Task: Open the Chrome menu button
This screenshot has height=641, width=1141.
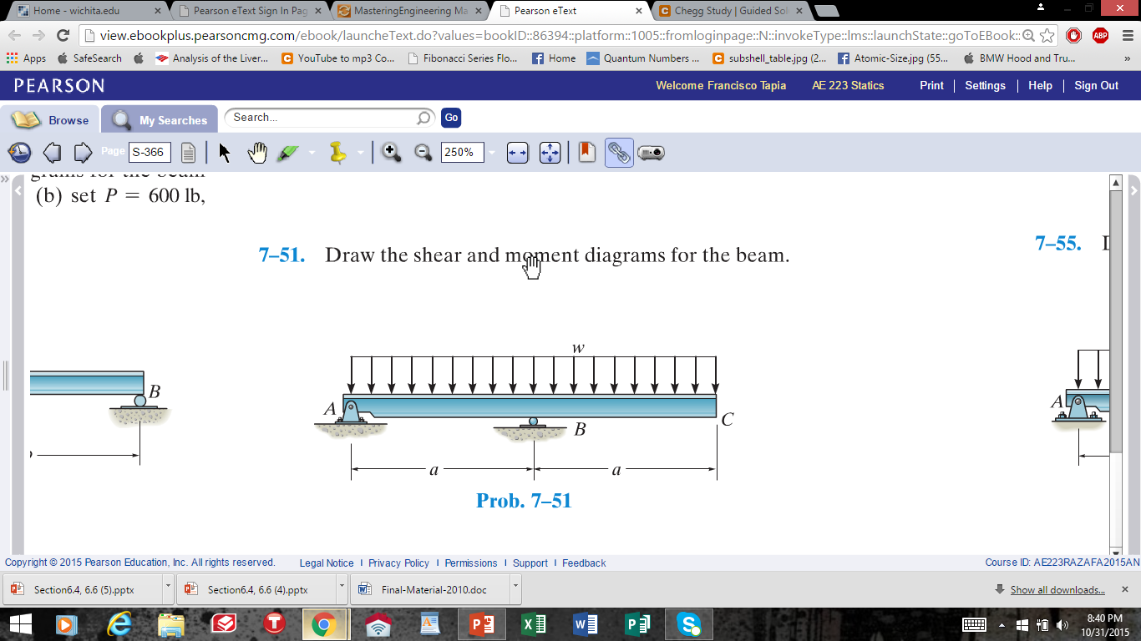Action: pos(1126,35)
